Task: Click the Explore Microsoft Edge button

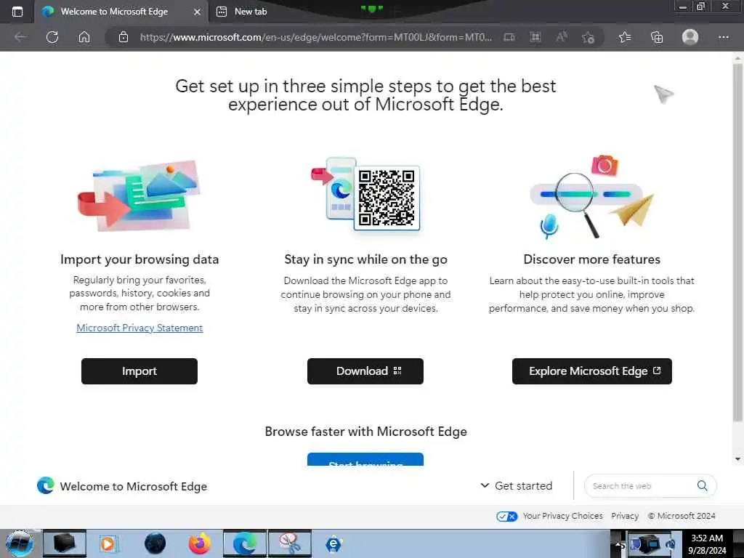Action: coord(591,371)
